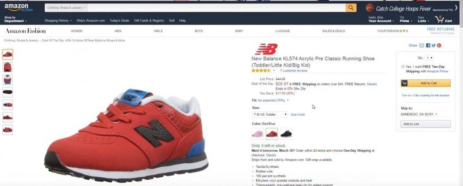
Task: Enable FREE Two-Day Shipping checkbox
Action: click(403, 67)
